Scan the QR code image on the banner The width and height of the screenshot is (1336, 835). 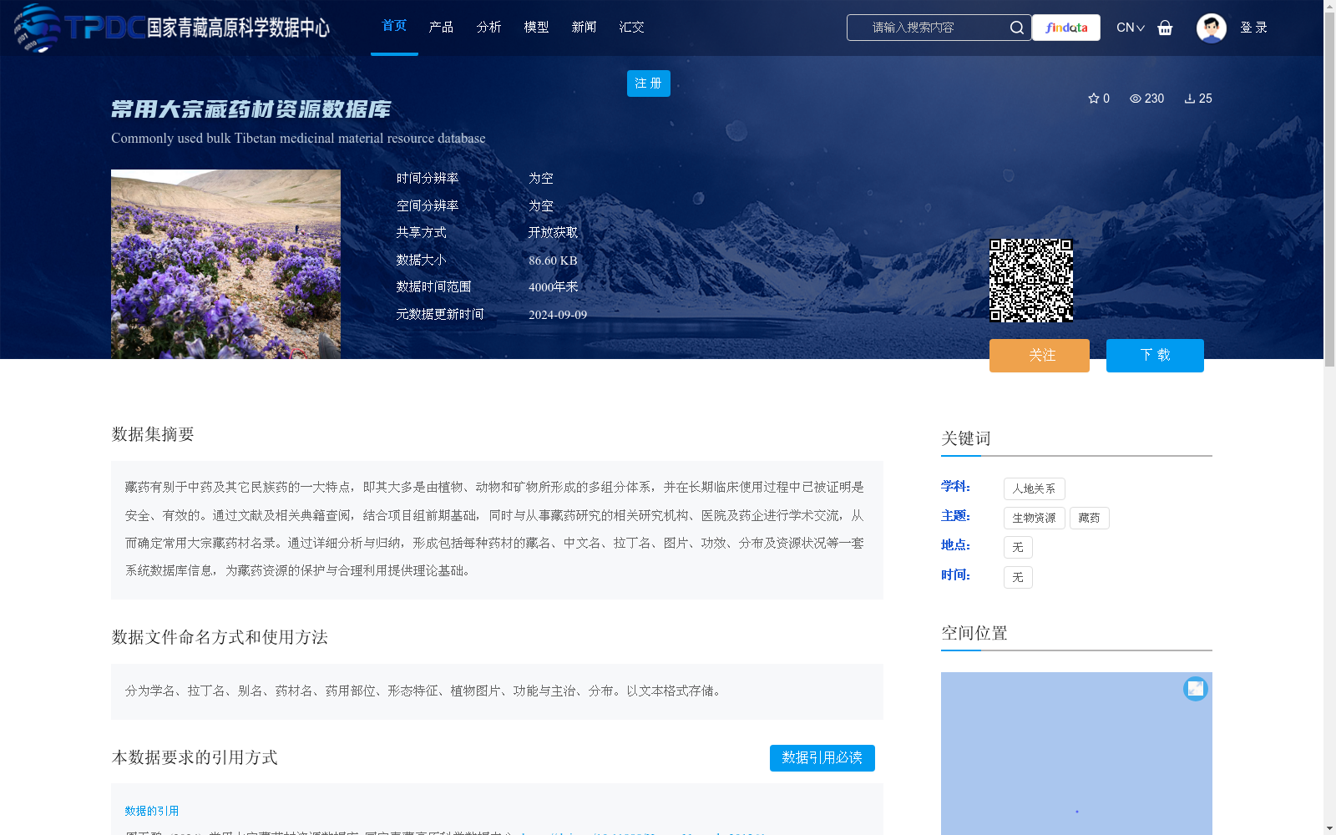coord(1032,279)
